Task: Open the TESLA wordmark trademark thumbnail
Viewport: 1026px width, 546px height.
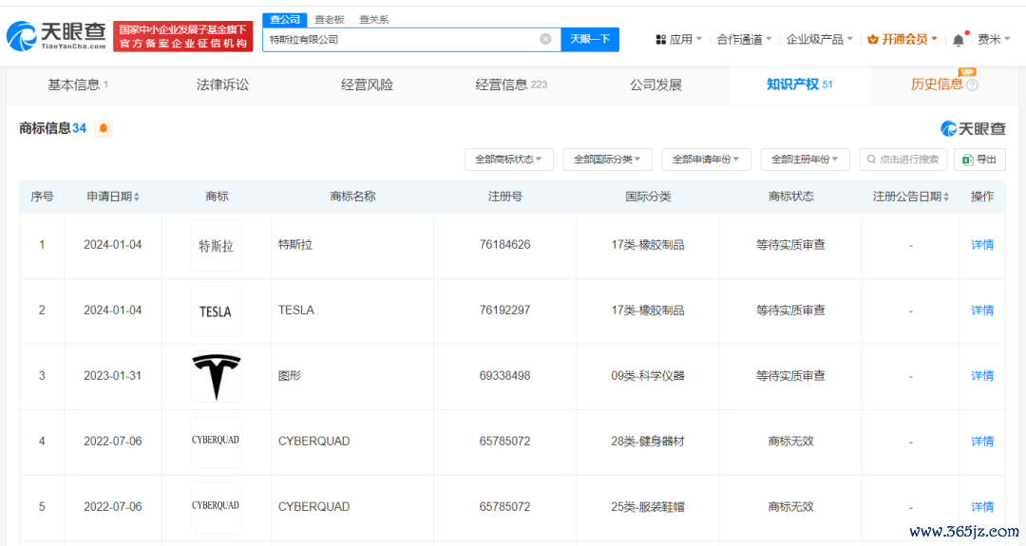Action: 216,311
